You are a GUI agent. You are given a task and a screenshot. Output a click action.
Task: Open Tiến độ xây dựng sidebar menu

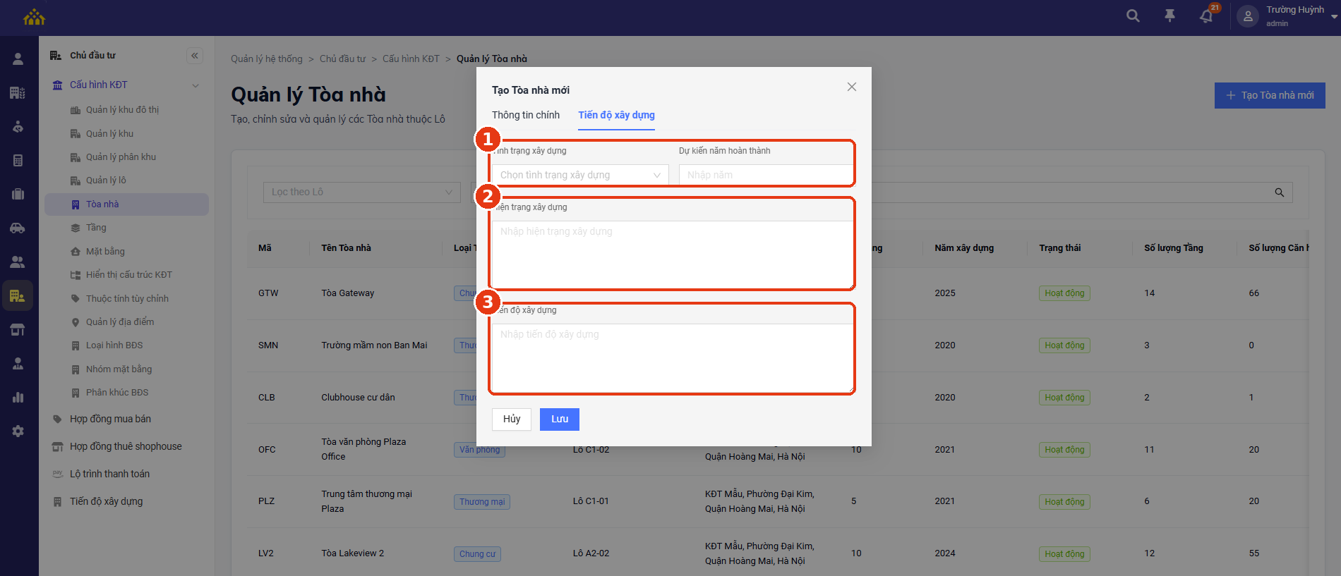[106, 501]
